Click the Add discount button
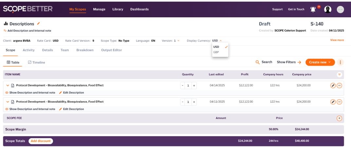This screenshot has height=163, width=351. tap(41, 141)
